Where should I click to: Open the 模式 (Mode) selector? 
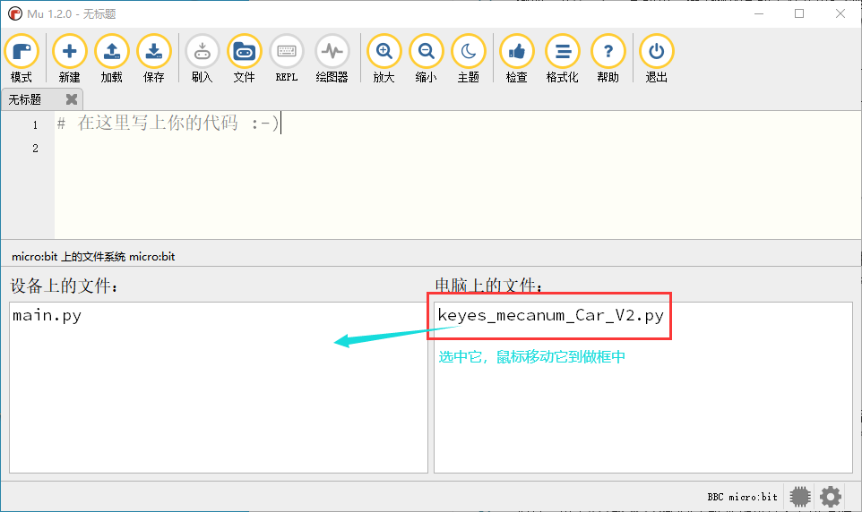pos(22,58)
